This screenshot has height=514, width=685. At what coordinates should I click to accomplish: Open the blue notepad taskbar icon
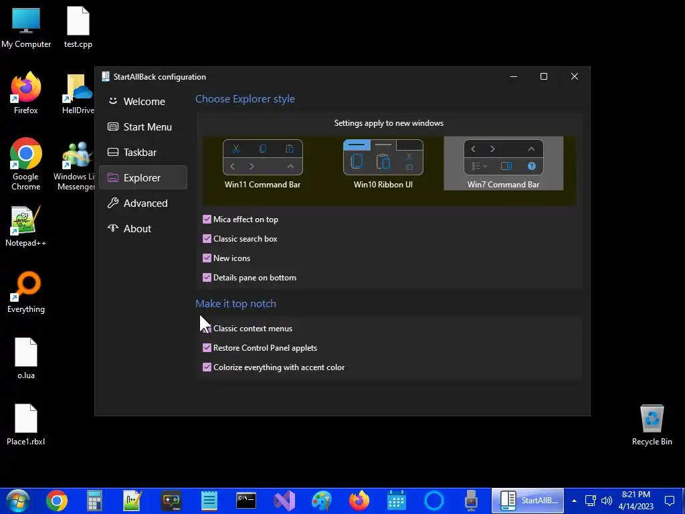click(x=209, y=501)
